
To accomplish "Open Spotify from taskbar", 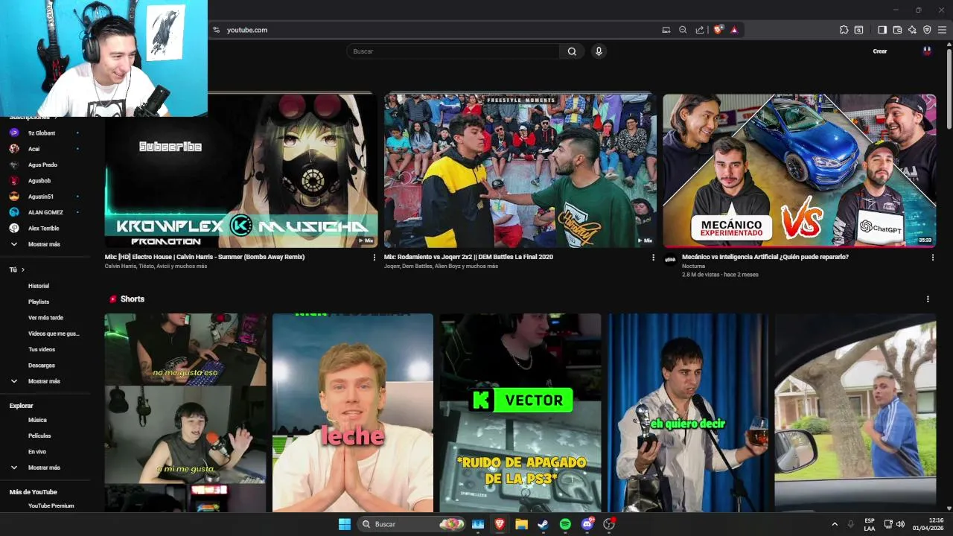I will 565,524.
